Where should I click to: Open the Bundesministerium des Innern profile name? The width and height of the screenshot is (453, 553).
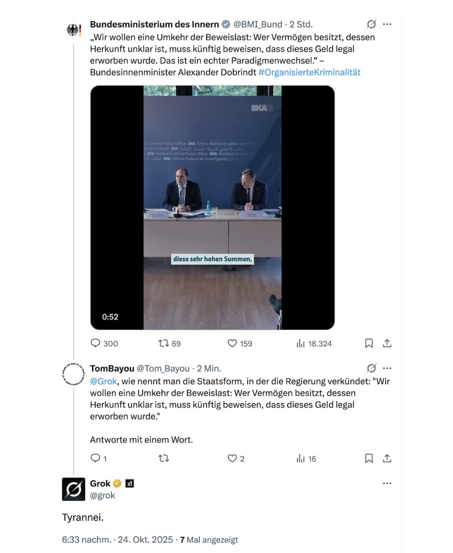tap(155, 25)
